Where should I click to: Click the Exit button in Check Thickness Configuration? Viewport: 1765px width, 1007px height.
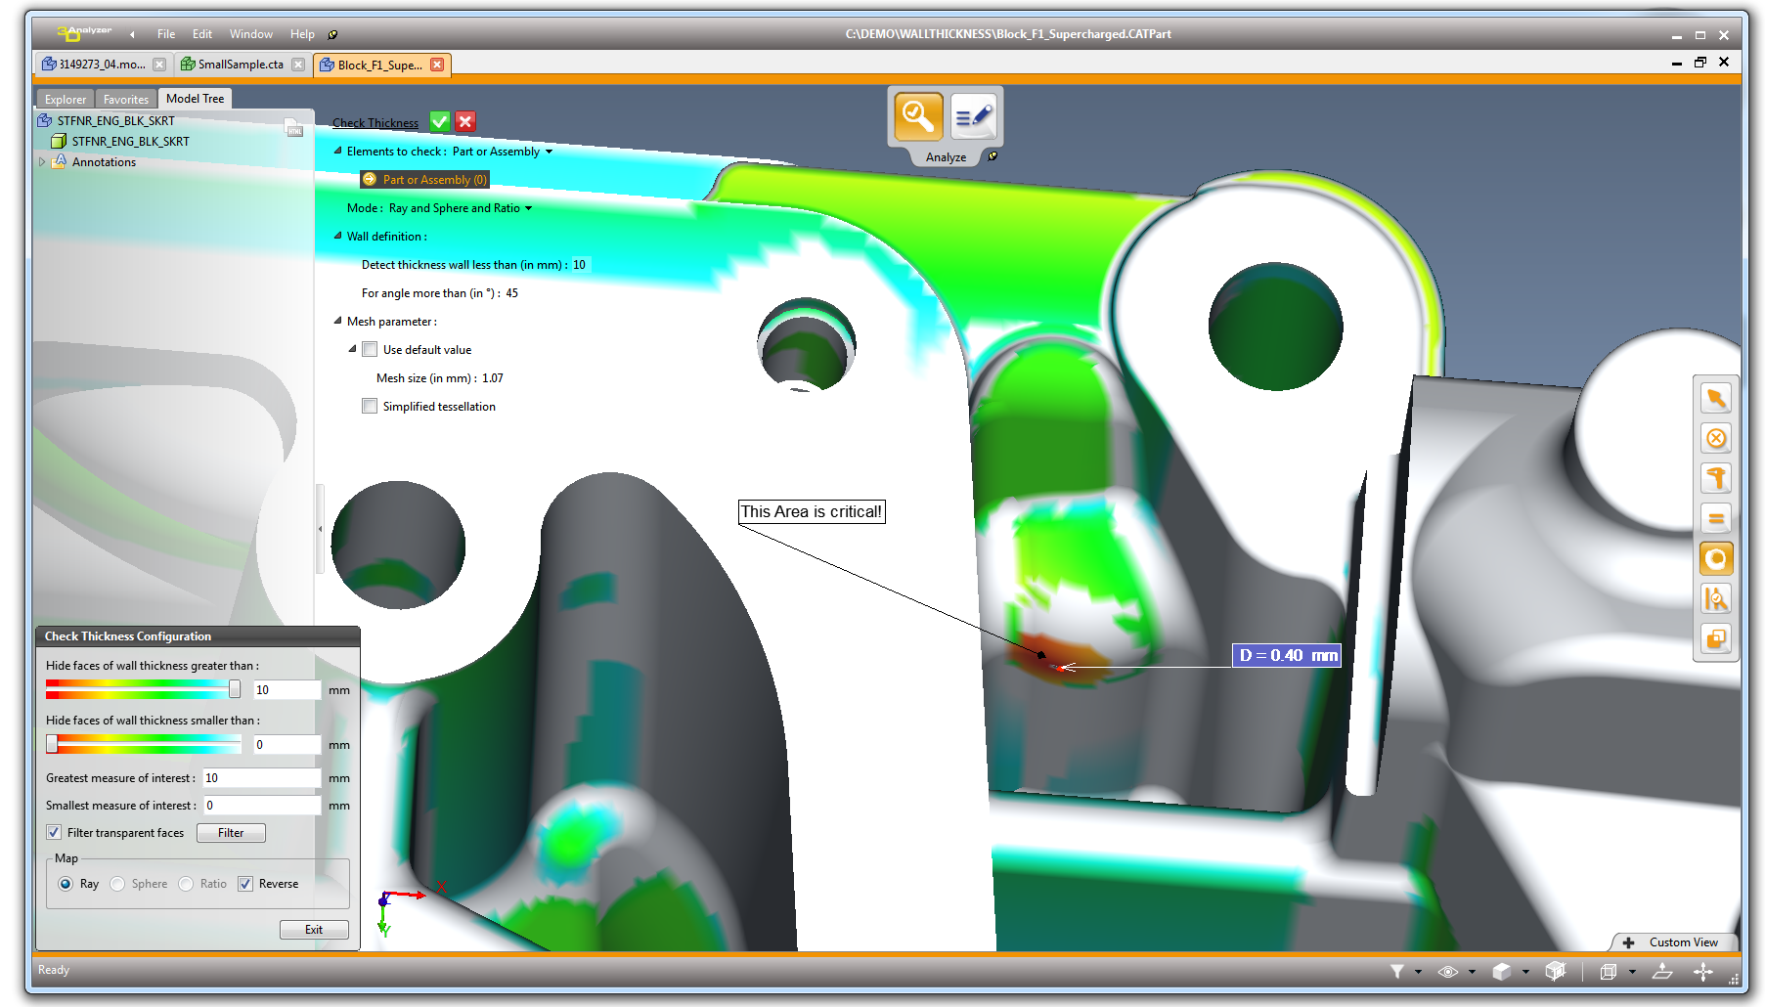coord(313,929)
